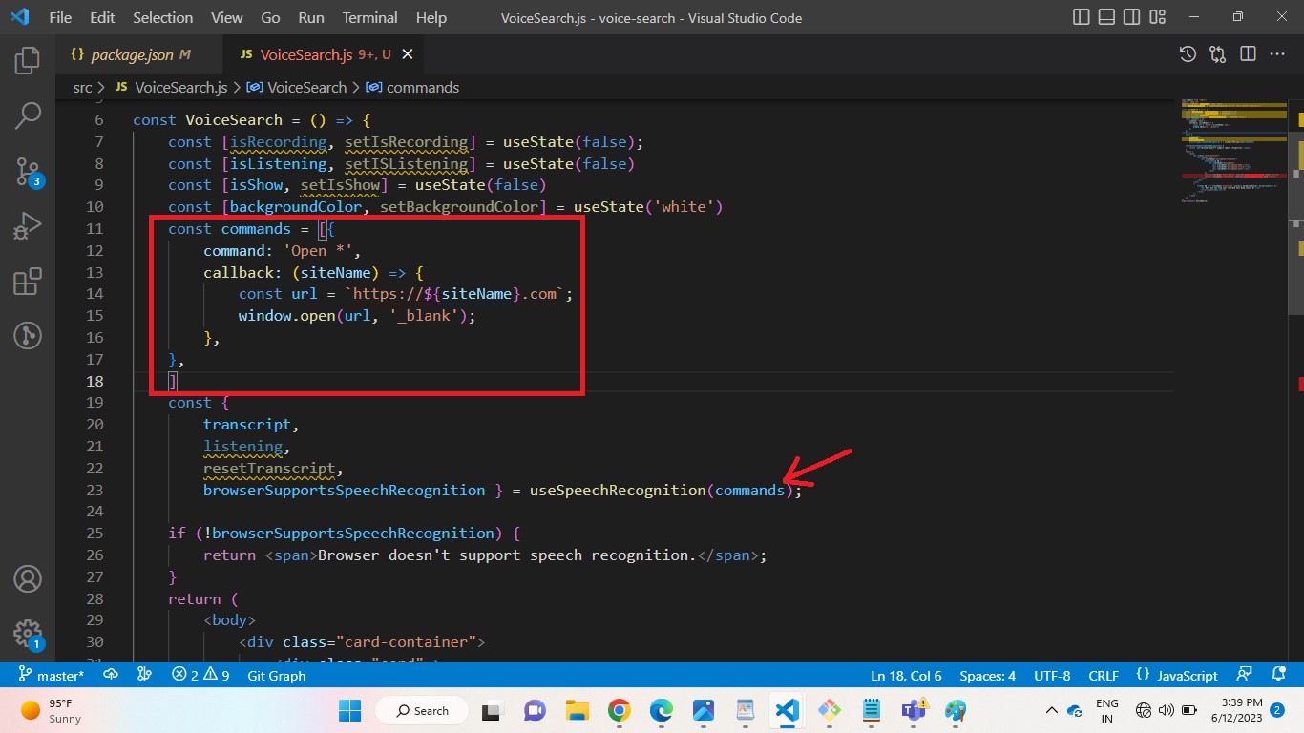Click Git Graph in the status bar
This screenshot has height=733, width=1304.
tap(276, 675)
